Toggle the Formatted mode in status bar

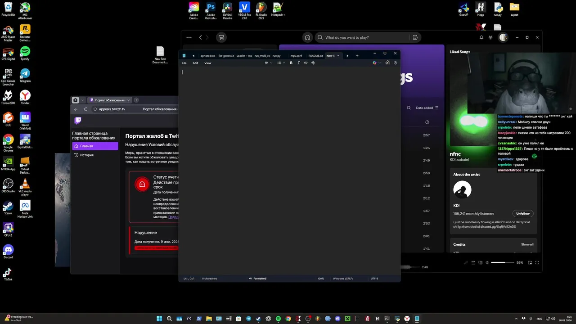(x=257, y=279)
